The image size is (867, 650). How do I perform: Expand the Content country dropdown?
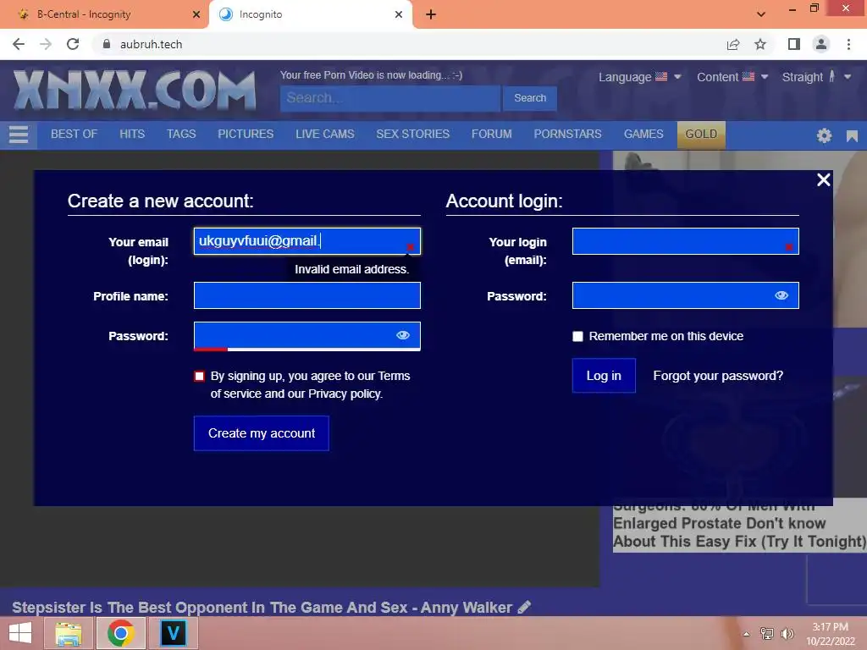click(x=732, y=77)
